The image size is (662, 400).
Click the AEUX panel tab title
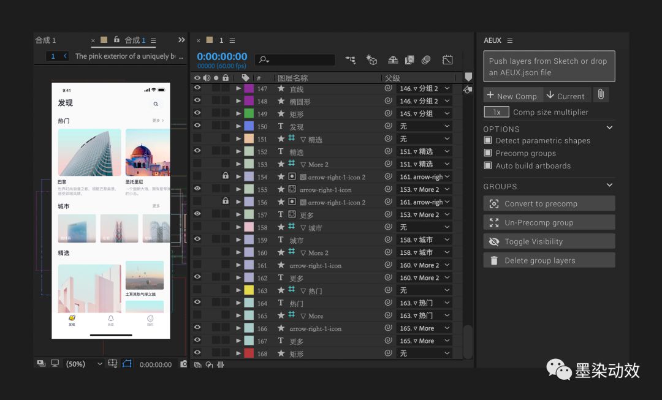pos(492,40)
